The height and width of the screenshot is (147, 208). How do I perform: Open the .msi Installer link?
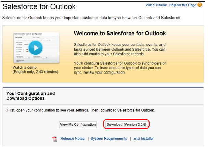coord(144,139)
